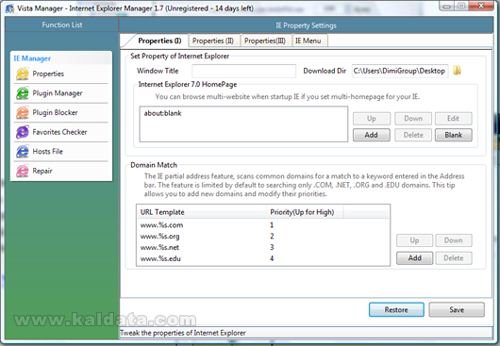
Task: Browse for Download Dir folder icon
Action: tap(457, 71)
